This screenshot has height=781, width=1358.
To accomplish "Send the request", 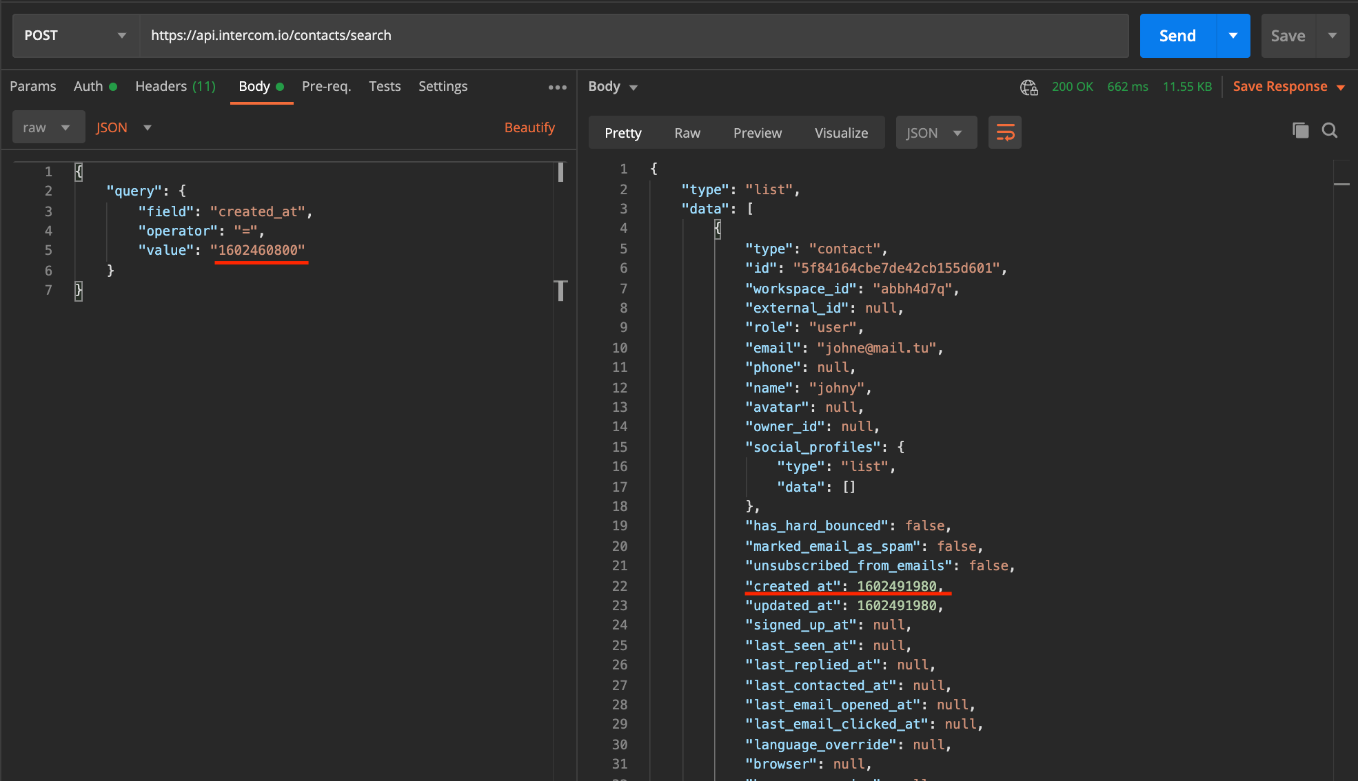I will [1177, 36].
